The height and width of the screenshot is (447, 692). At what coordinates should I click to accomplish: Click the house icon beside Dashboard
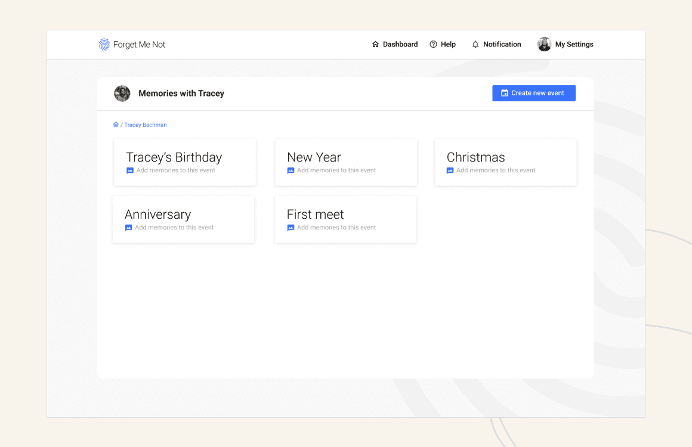coord(375,45)
